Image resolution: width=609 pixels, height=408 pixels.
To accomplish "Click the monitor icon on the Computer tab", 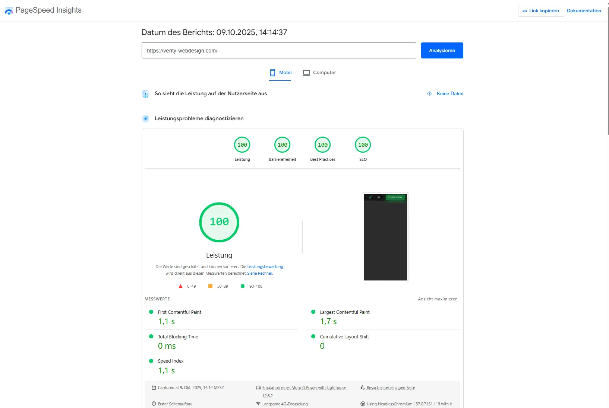I will pyautogui.click(x=306, y=73).
